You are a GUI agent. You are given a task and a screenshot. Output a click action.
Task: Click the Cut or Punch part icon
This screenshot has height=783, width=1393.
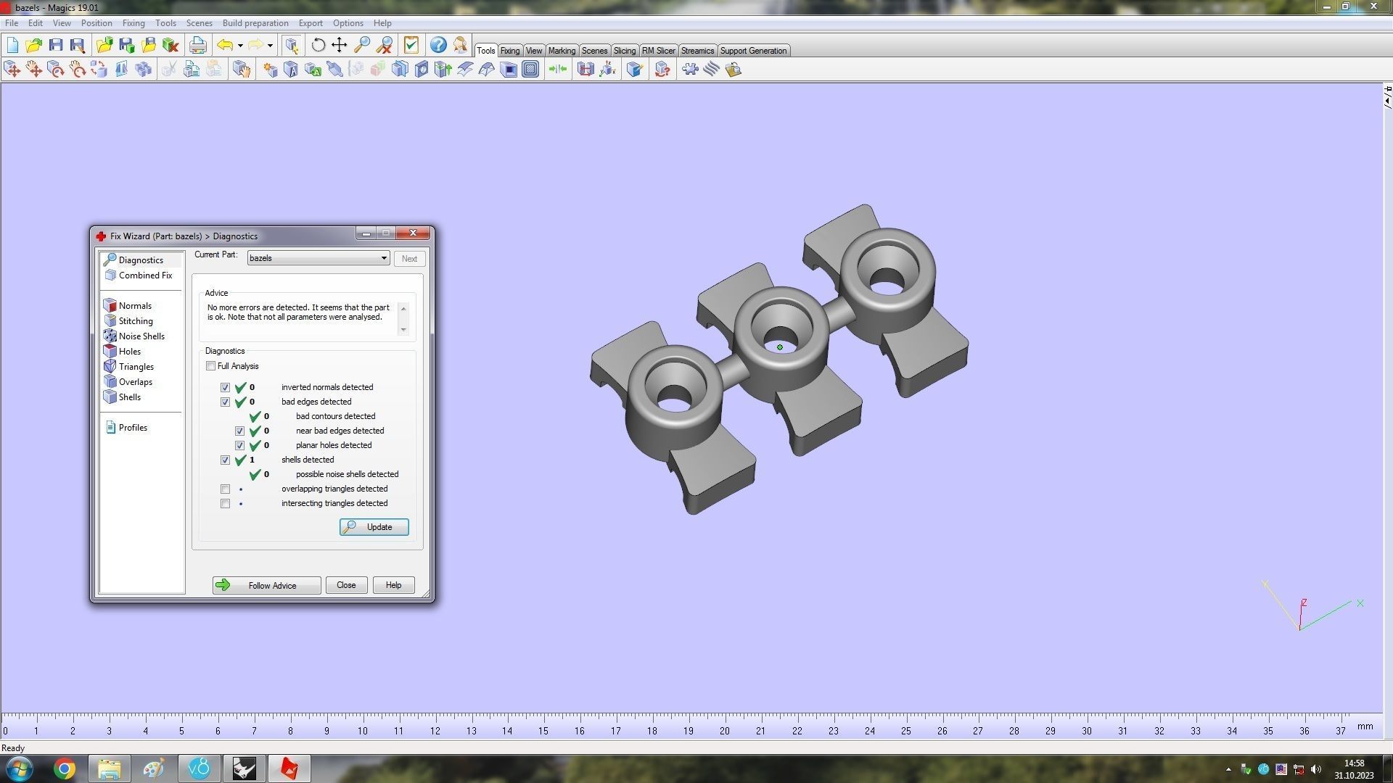[400, 69]
